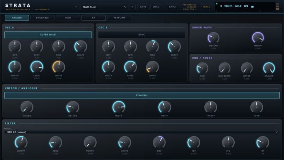
Task: Click the ANALOG knob in Sub/Noise
Action: click(x=269, y=68)
